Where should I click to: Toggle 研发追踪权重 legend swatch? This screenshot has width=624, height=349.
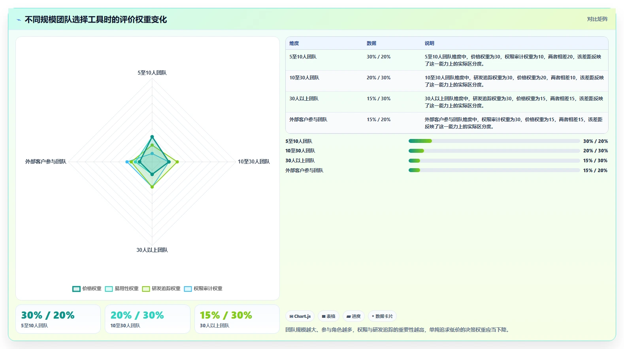[x=146, y=289]
